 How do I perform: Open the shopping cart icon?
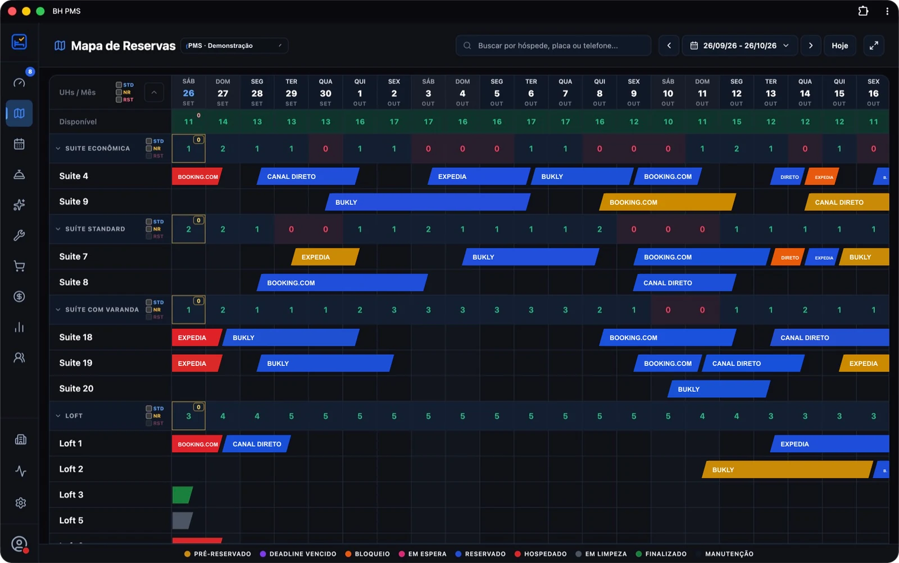[x=19, y=266]
